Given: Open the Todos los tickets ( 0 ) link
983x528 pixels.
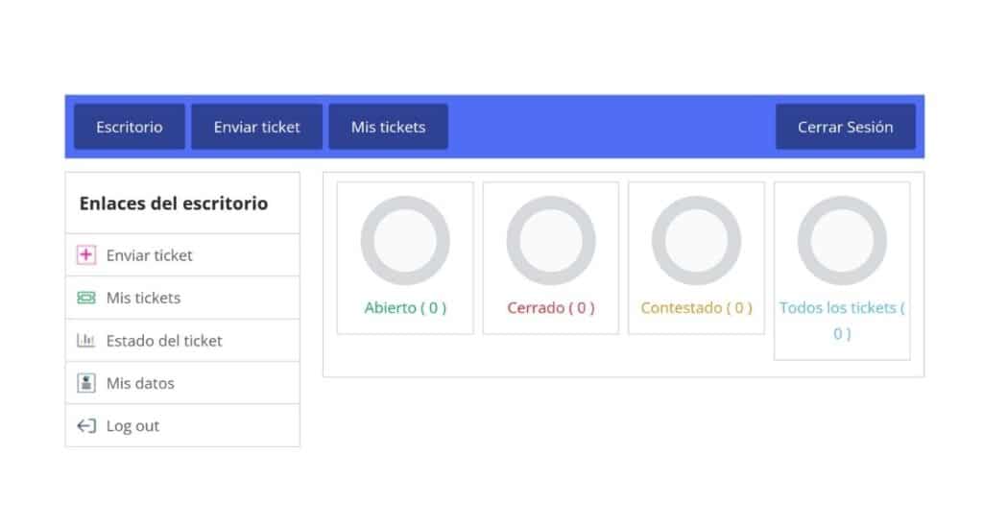Looking at the screenshot, I should click(x=842, y=321).
